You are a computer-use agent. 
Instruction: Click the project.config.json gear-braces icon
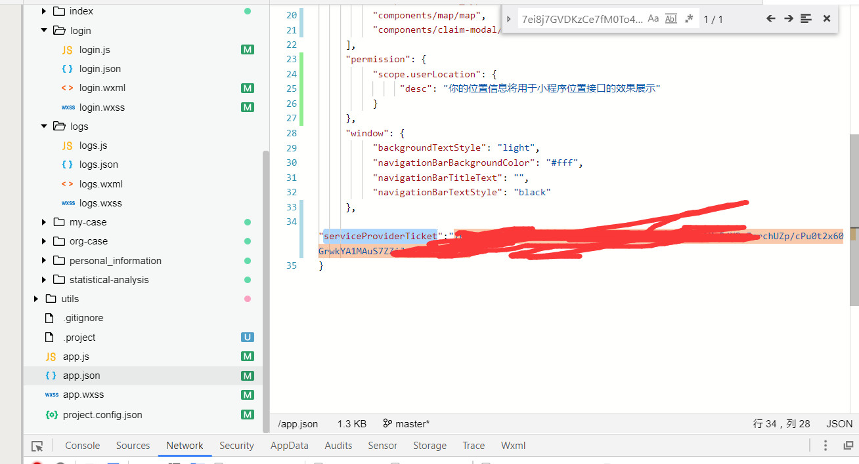coord(51,414)
